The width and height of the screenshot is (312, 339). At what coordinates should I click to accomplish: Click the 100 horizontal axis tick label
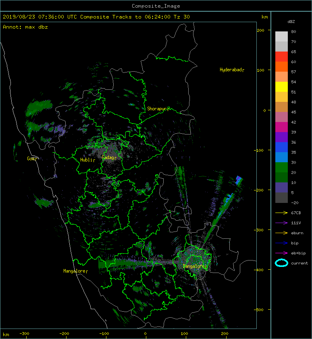point(184,334)
